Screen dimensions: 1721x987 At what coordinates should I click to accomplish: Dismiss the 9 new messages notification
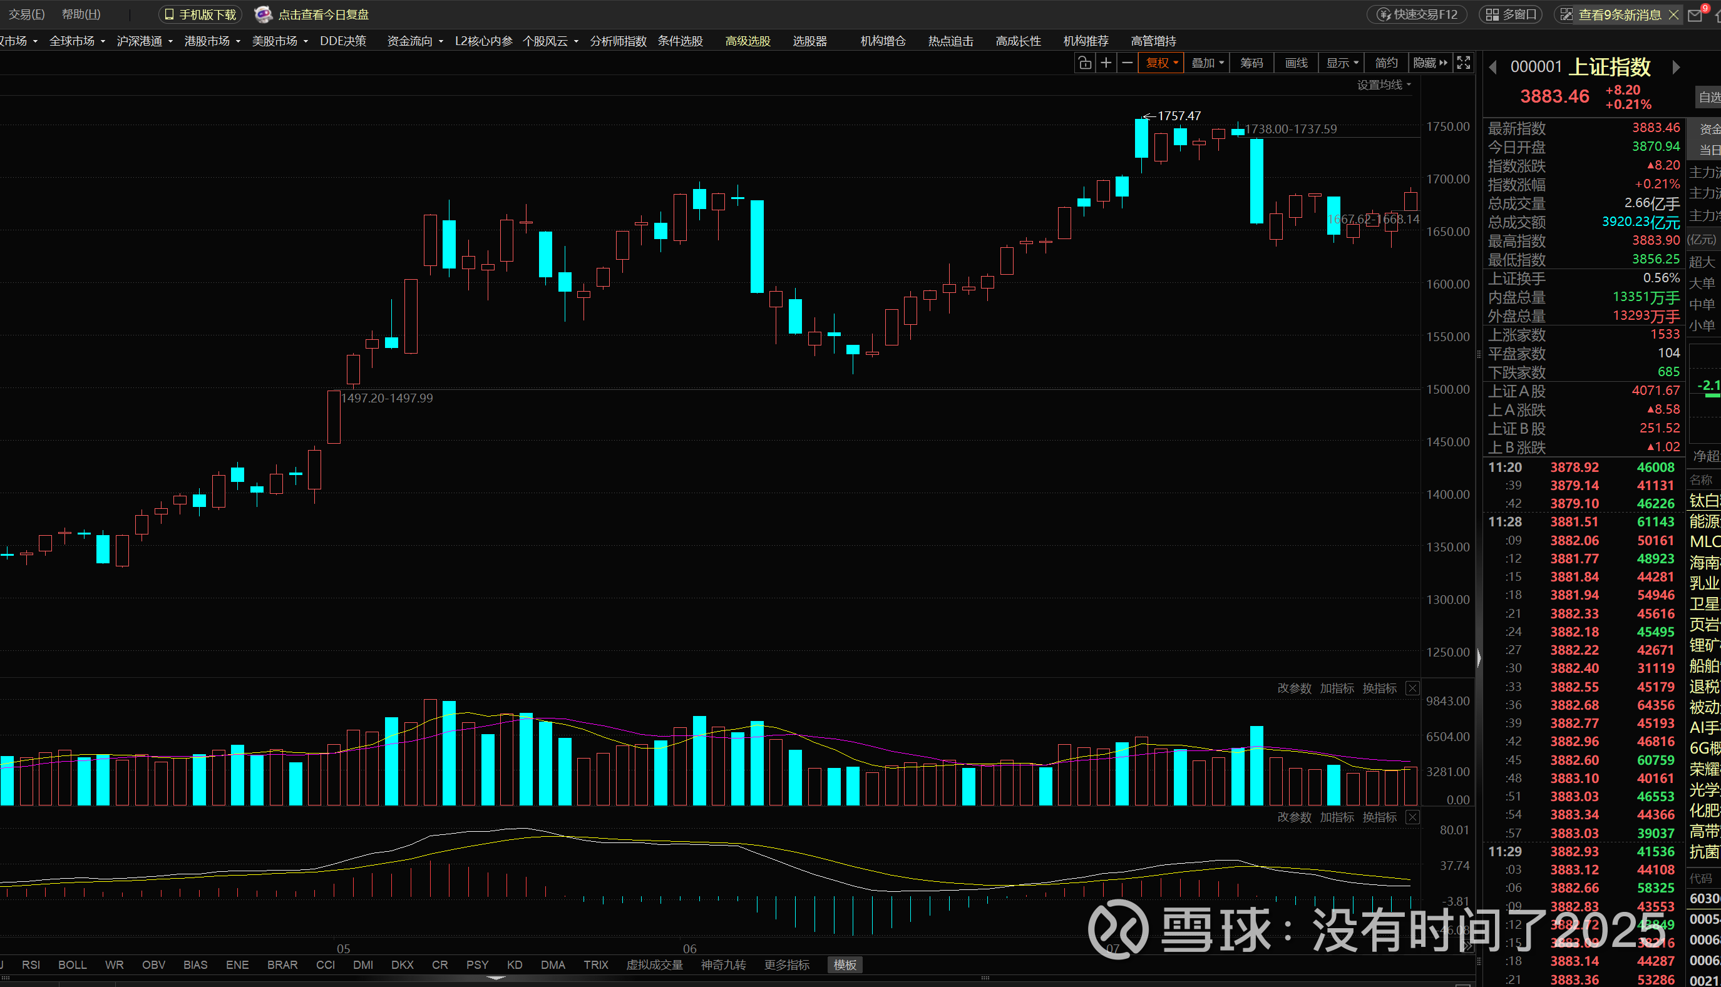tap(1673, 15)
